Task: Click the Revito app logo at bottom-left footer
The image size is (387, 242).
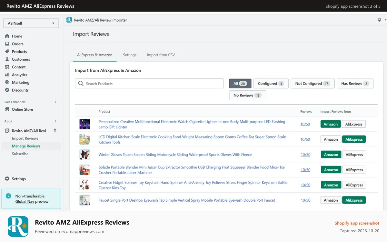Action: [x=18, y=227]
